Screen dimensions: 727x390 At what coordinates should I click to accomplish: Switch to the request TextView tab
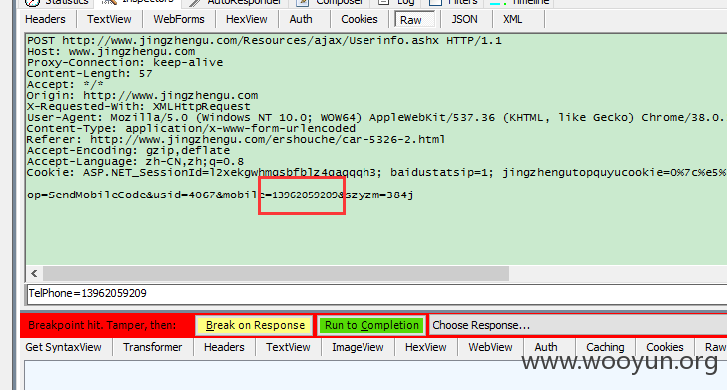pos(109,20)
